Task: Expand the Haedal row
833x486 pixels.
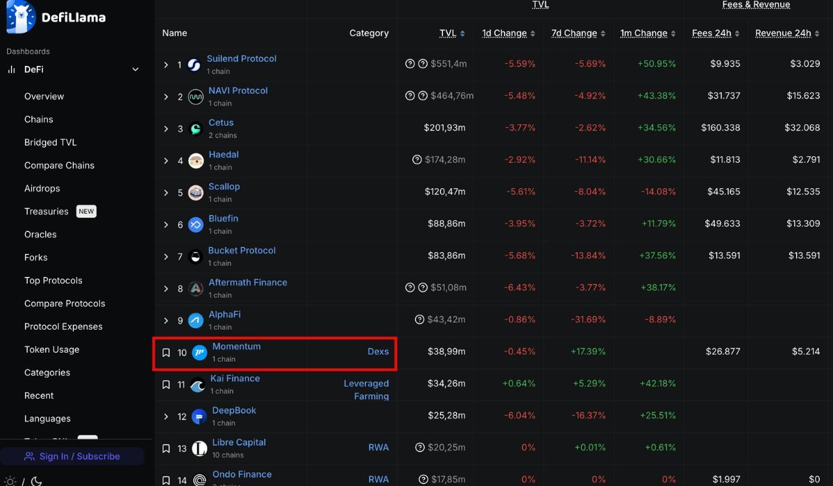Action: click(x=166, y=160)
